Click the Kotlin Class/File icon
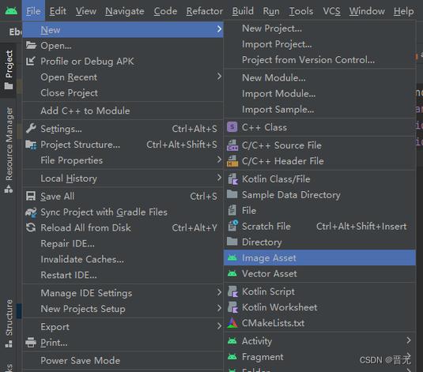423x372 pixels. 233,179
